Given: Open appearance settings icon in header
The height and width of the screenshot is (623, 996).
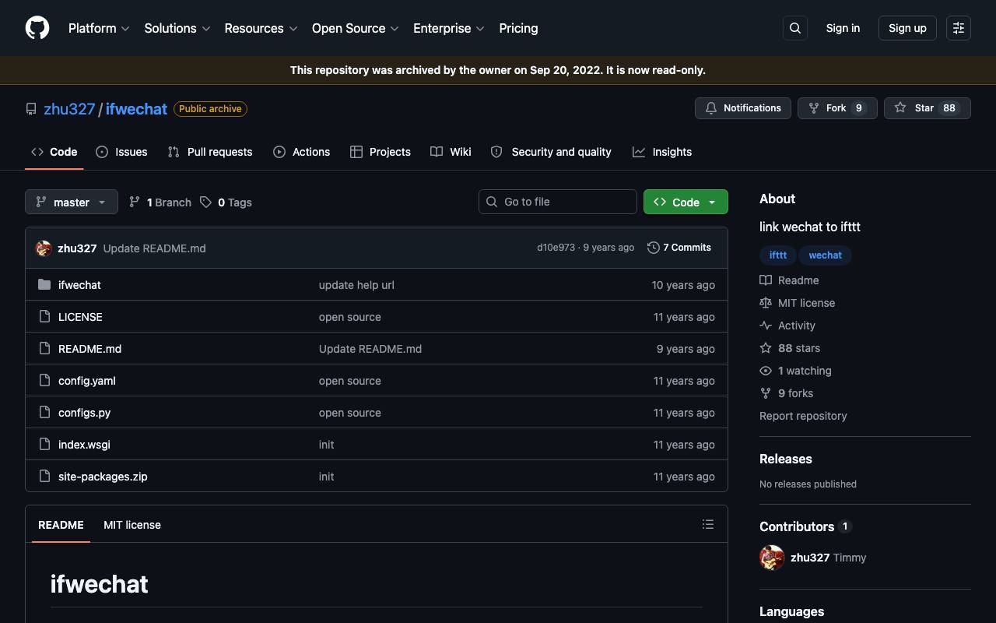Looking at the screenshot, I should click(x=959, y=28).
